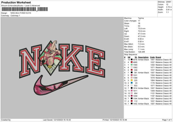This screenshot has height=122, width=173.
Task: Click the Total Bobbin value '128.44ft'
Action: tap(142, 52)
